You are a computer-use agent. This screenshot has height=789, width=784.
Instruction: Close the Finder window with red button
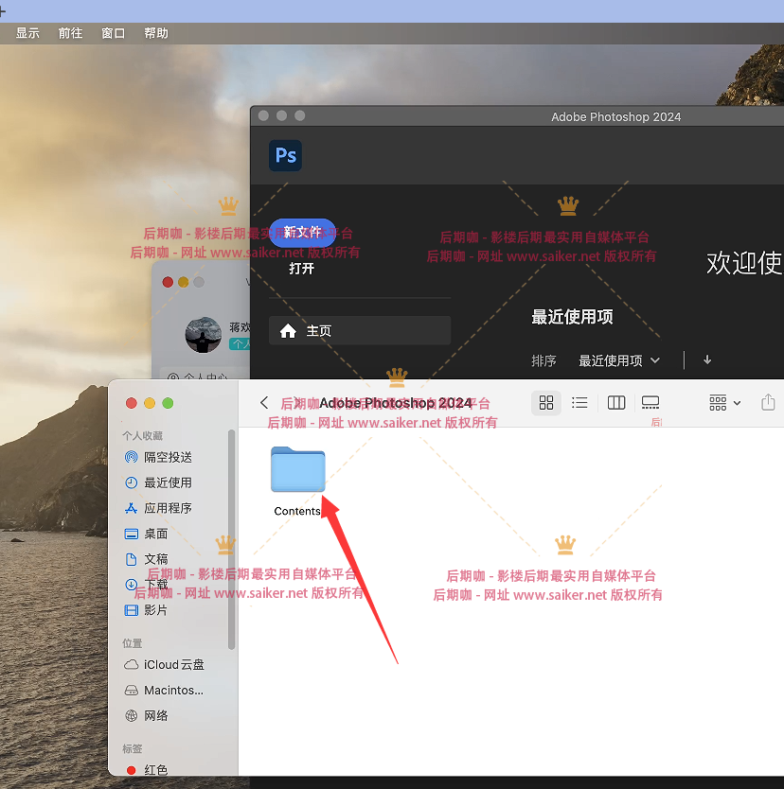coord(132,403)
